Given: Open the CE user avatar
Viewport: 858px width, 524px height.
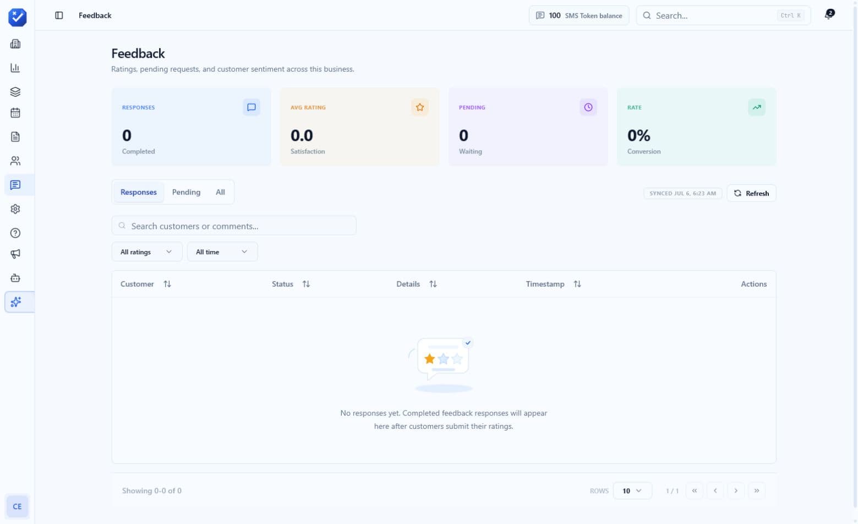Looking at the screenshot, I should (x=17, y=506).
